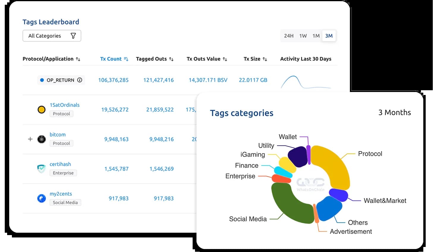The width and height of the screenshot is (434, 252).
Task: Click the OP_RETURN tag label
Action: point(61,80)
